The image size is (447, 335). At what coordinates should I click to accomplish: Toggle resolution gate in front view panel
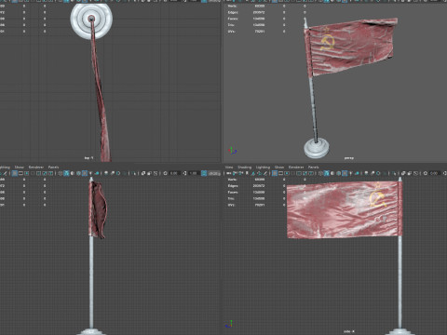pyautogui.click(x=27, y=173)
